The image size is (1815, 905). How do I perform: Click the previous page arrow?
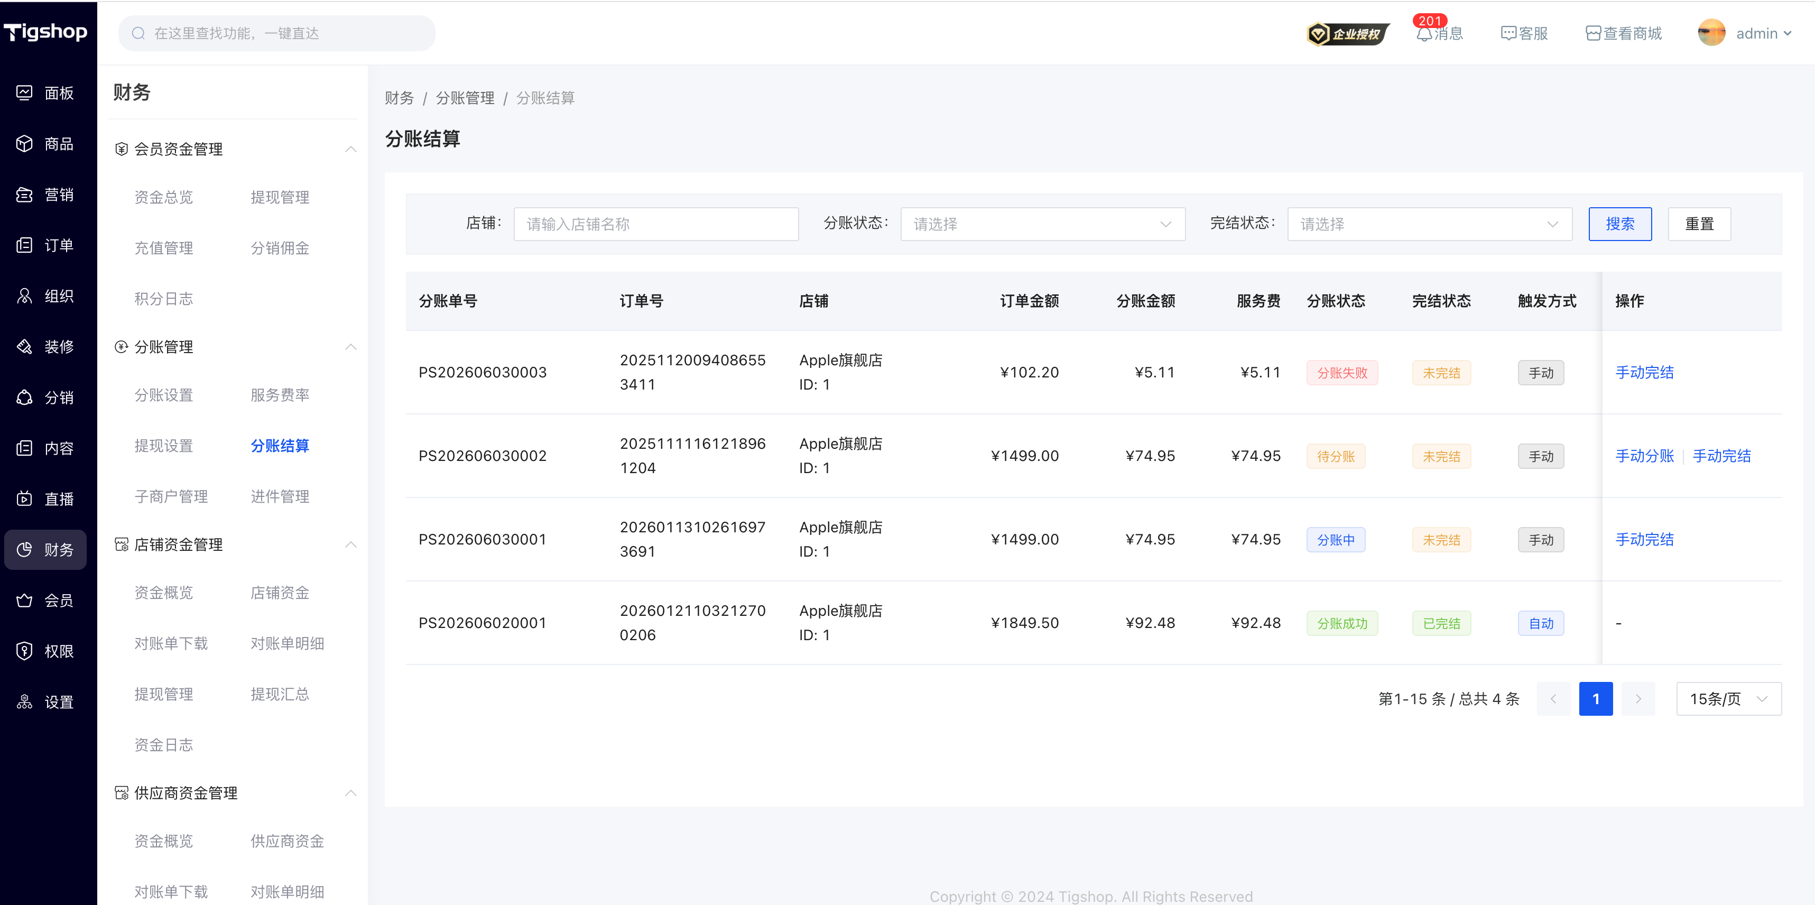pos(1553,698)
